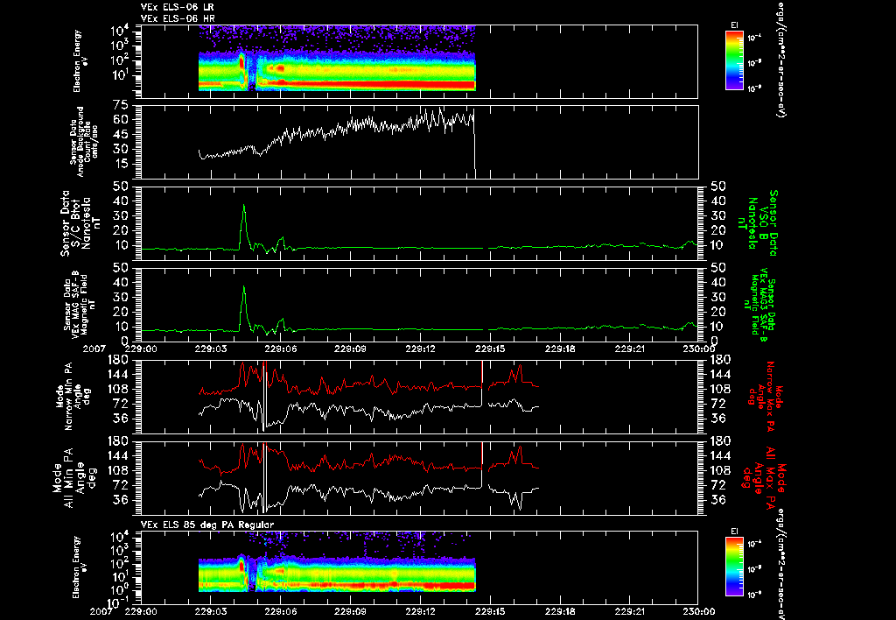Click the '10^-1' tick of the 85 deg PA energy axis

(117, 602)
